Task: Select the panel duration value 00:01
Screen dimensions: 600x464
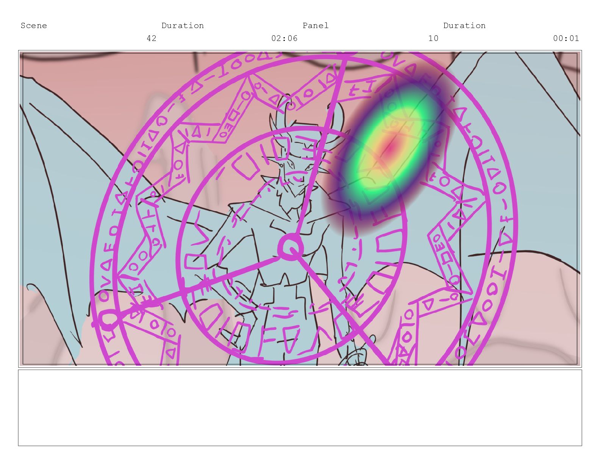Action: [x=566, y=38]
